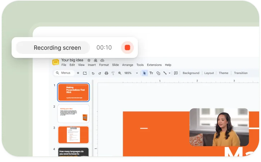Image resolution: width=261 pixels, height=162 pixels.
Task: Select the text box tool
Action: click(151, 73)
